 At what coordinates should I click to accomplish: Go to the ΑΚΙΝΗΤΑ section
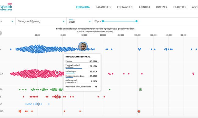coord(144,7)
